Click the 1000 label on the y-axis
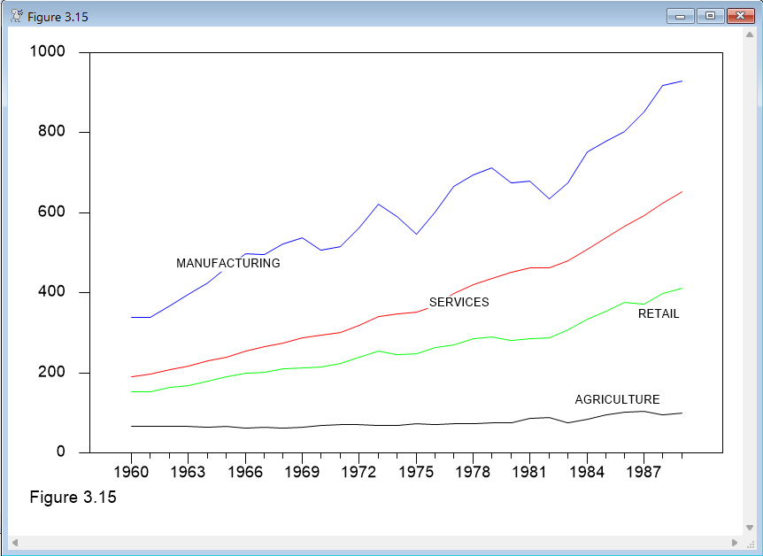 click(x=47, y=52)
